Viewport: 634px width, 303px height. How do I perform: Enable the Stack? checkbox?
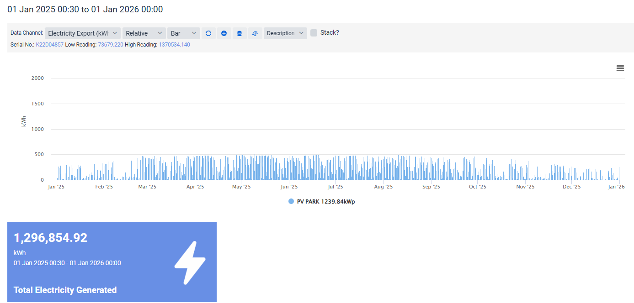point(314,33)
